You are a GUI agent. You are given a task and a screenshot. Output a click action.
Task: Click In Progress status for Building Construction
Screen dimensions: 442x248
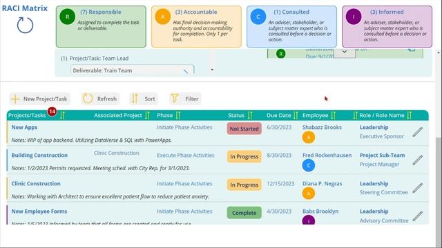[x=244, y=156]
